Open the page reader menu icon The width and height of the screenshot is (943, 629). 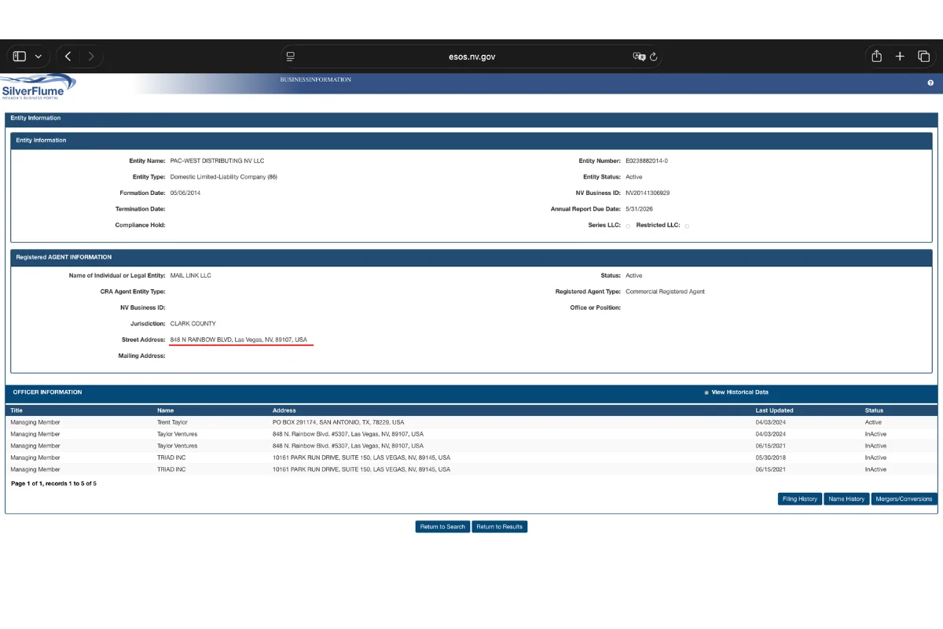pyautogui.click(x=291, y=57)
